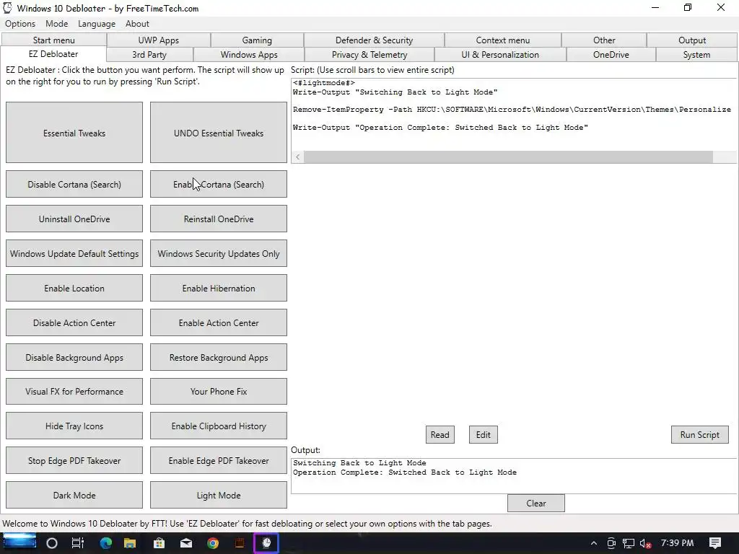Viewport: 739px width, 554px height.
Task: Open the brown app icon on taskbar
Action: click(x=240, y=543)
